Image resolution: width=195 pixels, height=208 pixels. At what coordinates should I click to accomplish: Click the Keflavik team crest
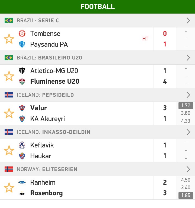(22, 145)
